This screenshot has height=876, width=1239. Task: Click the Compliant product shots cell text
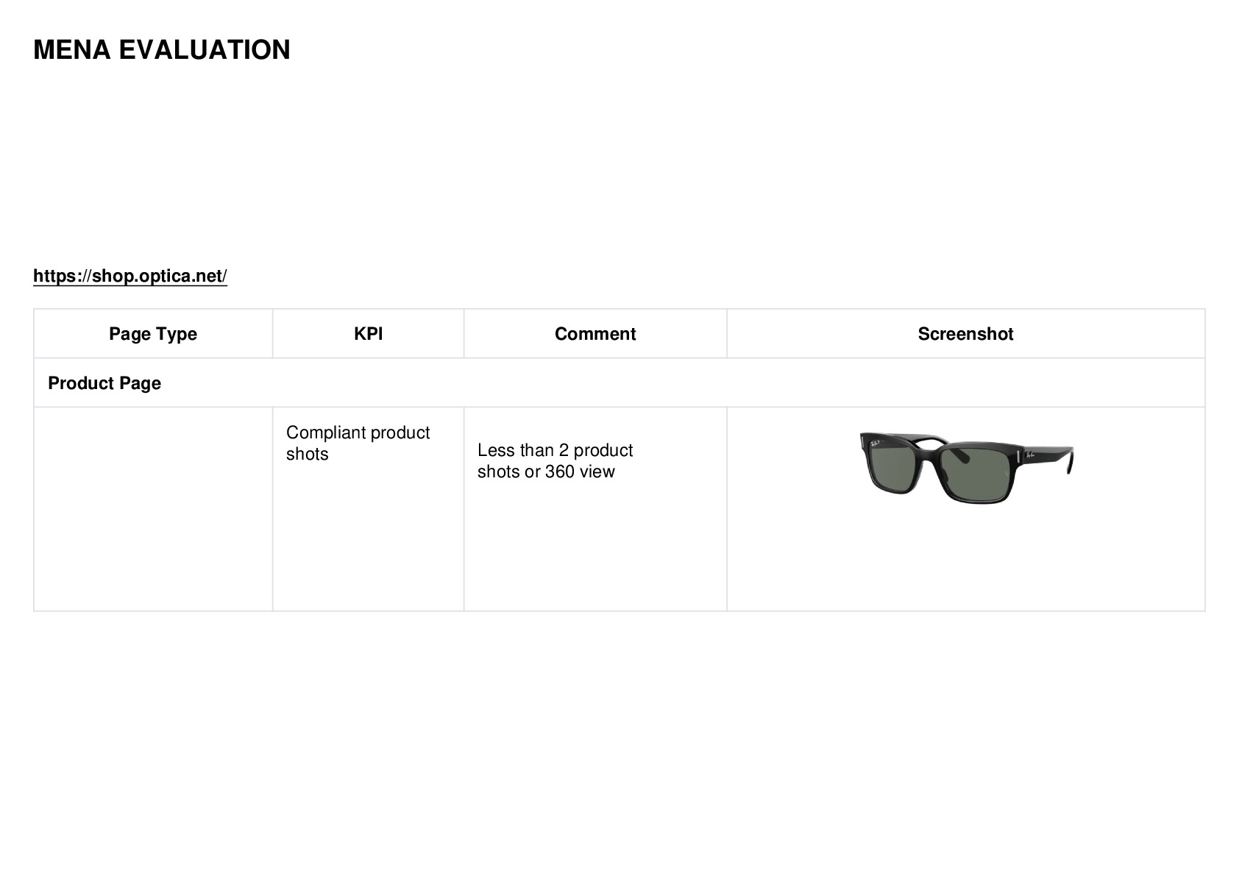[358, 443]
